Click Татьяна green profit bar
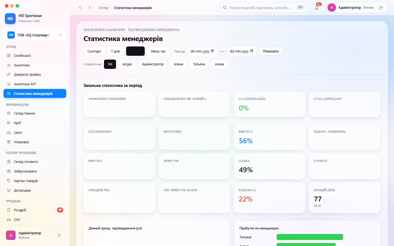Image resolution: width=394 pixels, height=246 pixels. pos(310,237)
